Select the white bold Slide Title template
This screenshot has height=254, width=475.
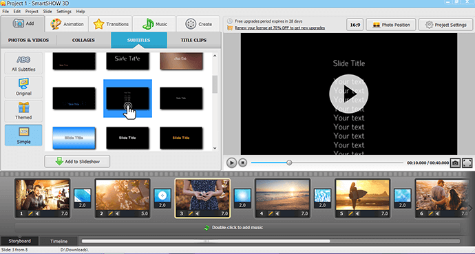pos(127,138)
